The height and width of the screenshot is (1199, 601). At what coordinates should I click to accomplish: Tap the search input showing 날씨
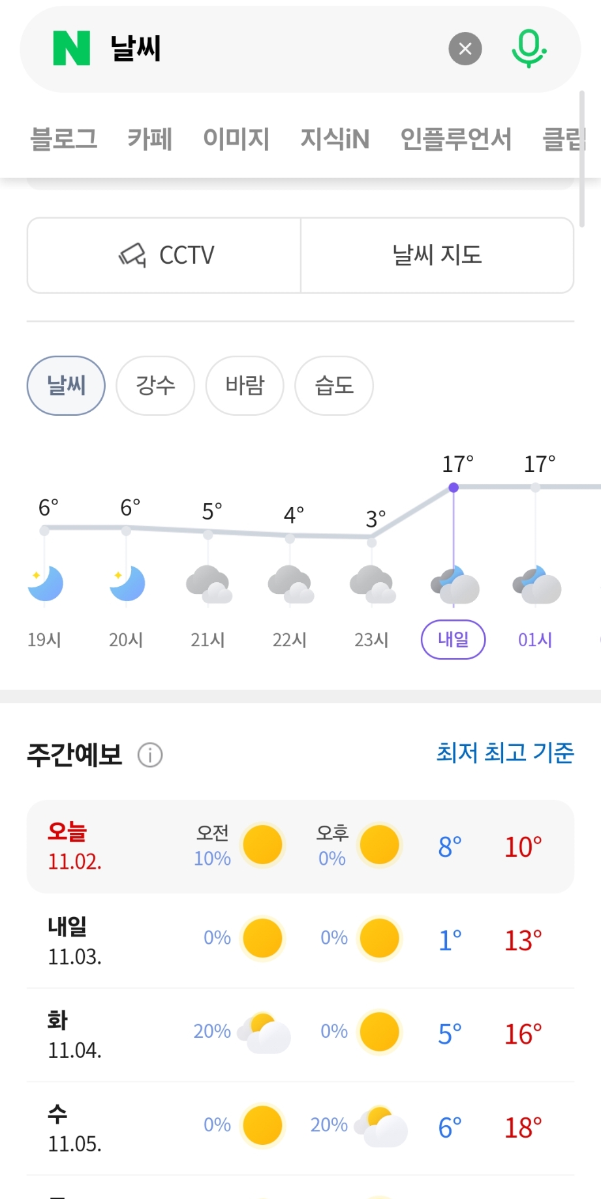click(x=274, y=49)
